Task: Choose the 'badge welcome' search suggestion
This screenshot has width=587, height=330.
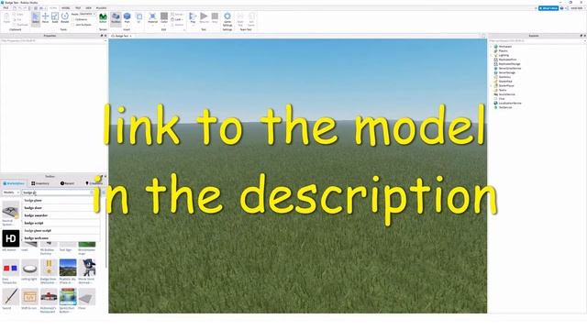Action: pyautogui.click(x=61, y=238)
